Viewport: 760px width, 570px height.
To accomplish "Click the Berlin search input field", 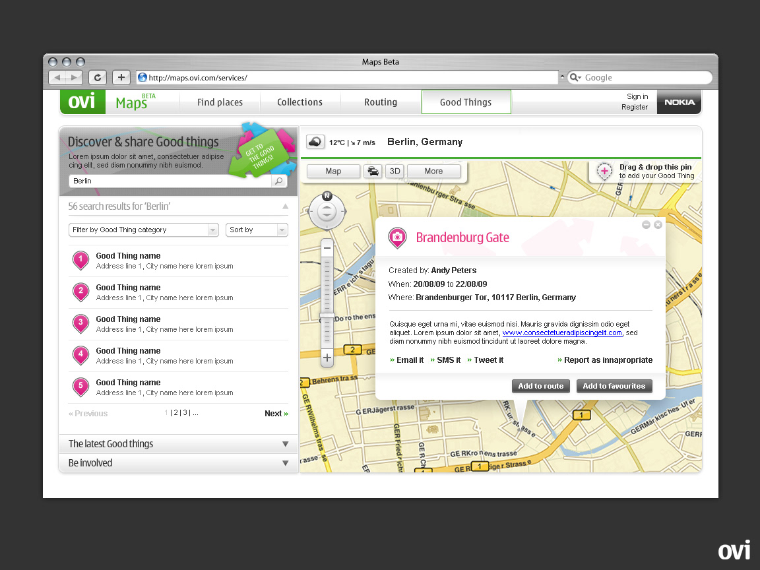I will pos(171,181).
